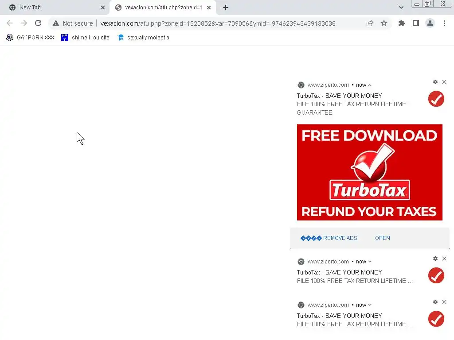Click red checkmark icon in second notification
454x340 pixels.
(436, 275)
